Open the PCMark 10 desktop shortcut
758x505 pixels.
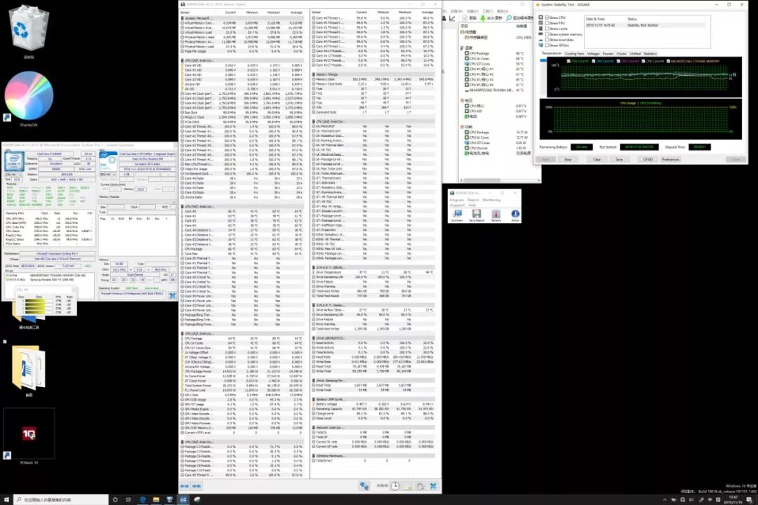pos(29,434)
